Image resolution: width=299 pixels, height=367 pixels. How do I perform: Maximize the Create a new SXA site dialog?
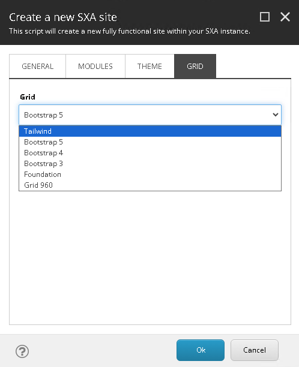coord(265,17)
